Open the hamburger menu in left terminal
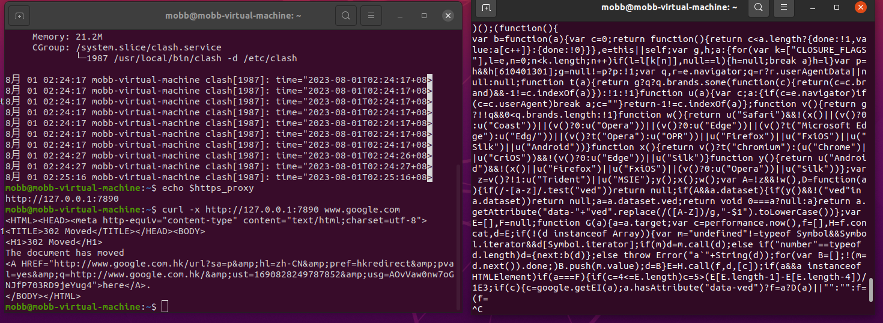 pyautogui.click(x=371, y=15)
